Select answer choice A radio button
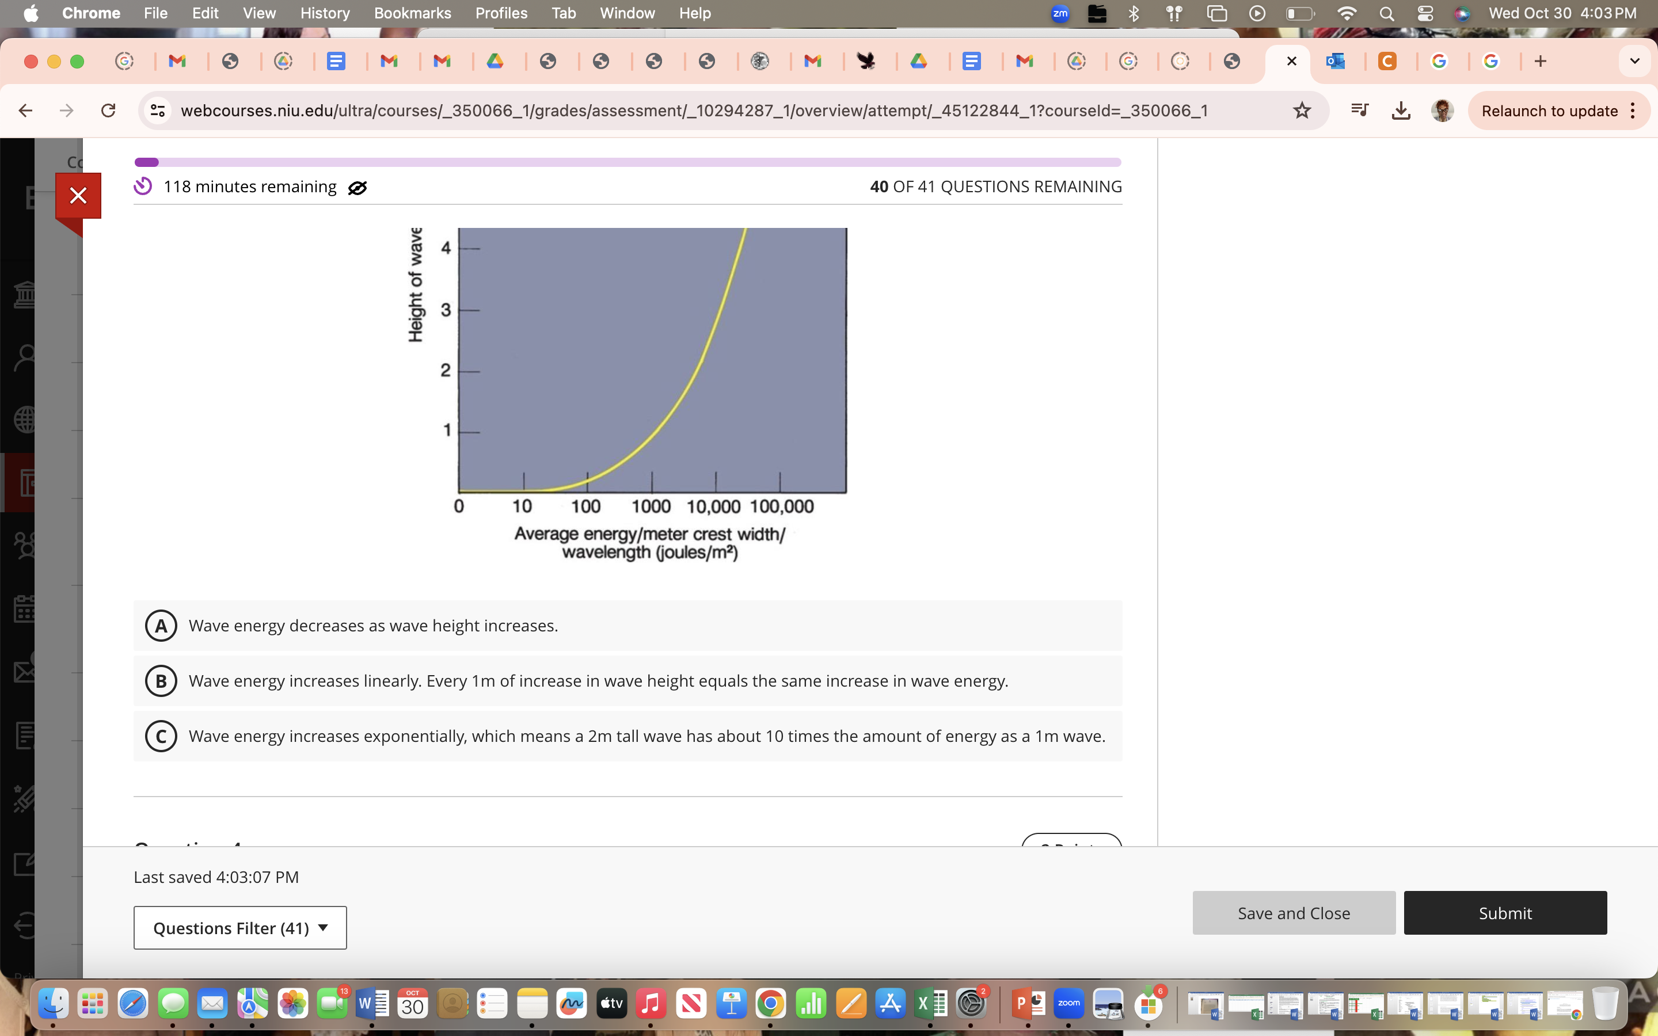The width and height of the screenshot is (1658, 1036). (162, 625)
